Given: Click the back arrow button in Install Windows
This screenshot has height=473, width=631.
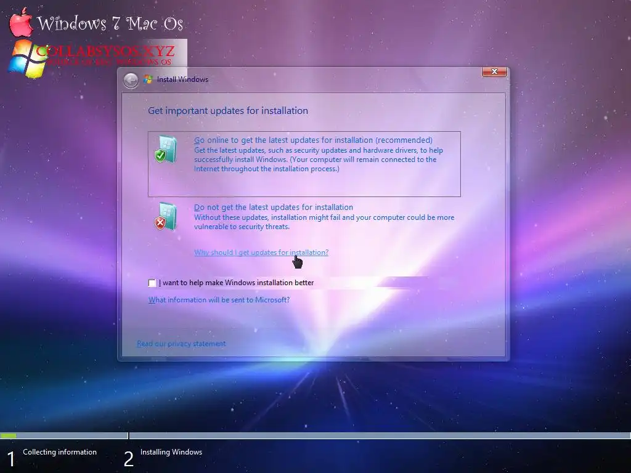Looking at the screenshot, I should tap(131, 80).
